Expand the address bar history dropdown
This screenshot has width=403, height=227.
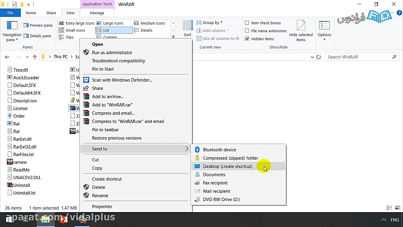point(312,57)
